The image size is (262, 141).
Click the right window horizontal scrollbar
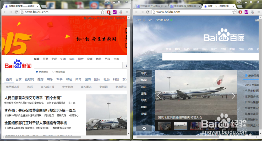pos(178,137)
